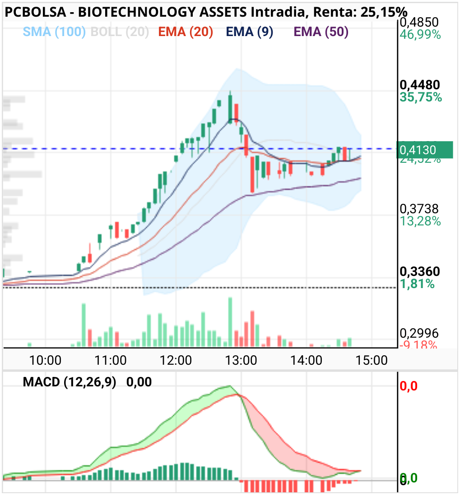Image resolution: width=460 pixels, height=495 pixels.
Task: Click the EMA (9) legend label
Action: click(x=250, y=32)
